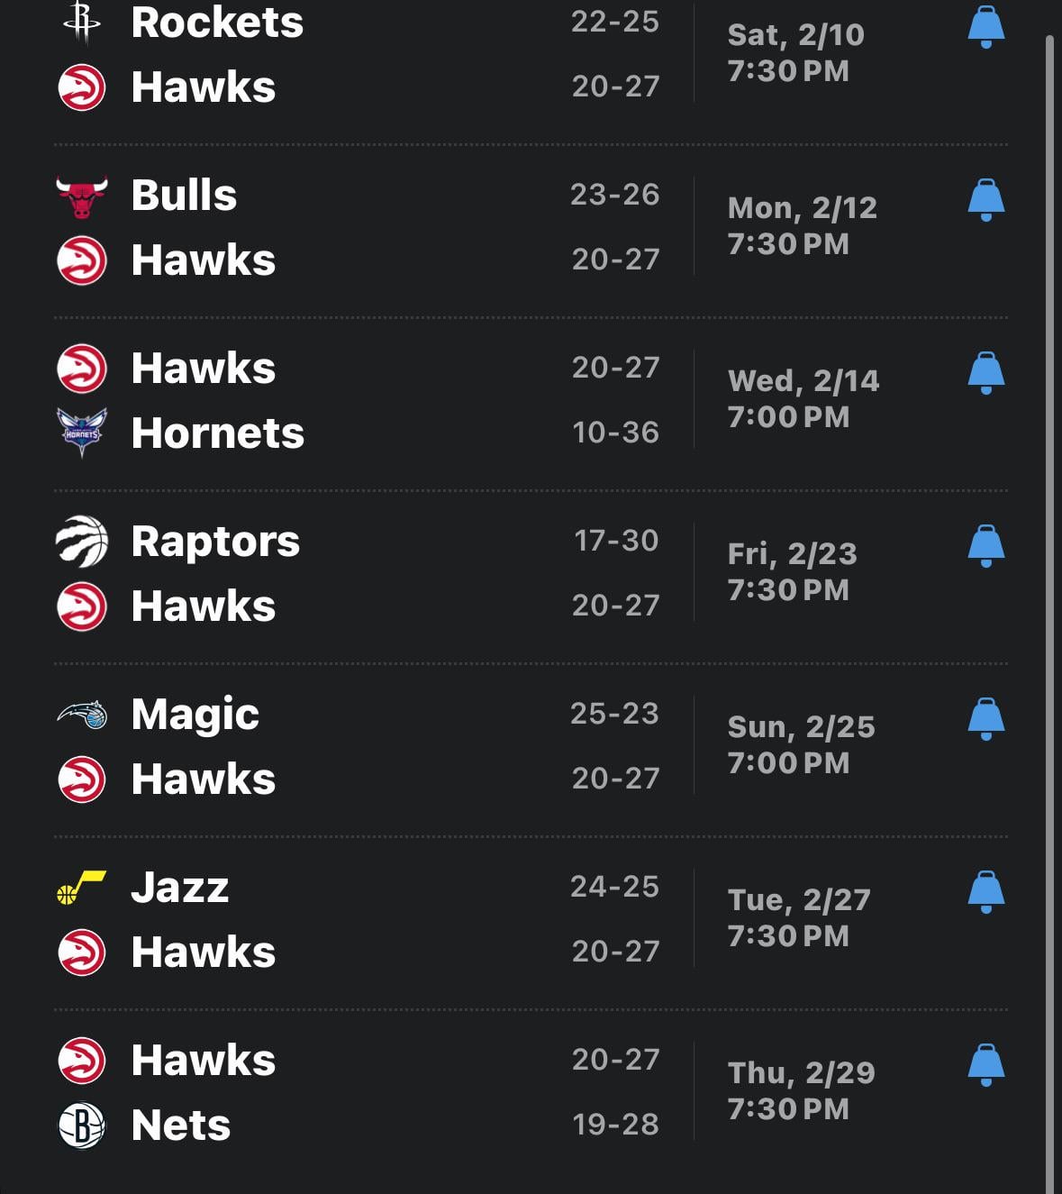Click the bell icon for Magic game
The image size is (1062, 1194).
(985, 719)
